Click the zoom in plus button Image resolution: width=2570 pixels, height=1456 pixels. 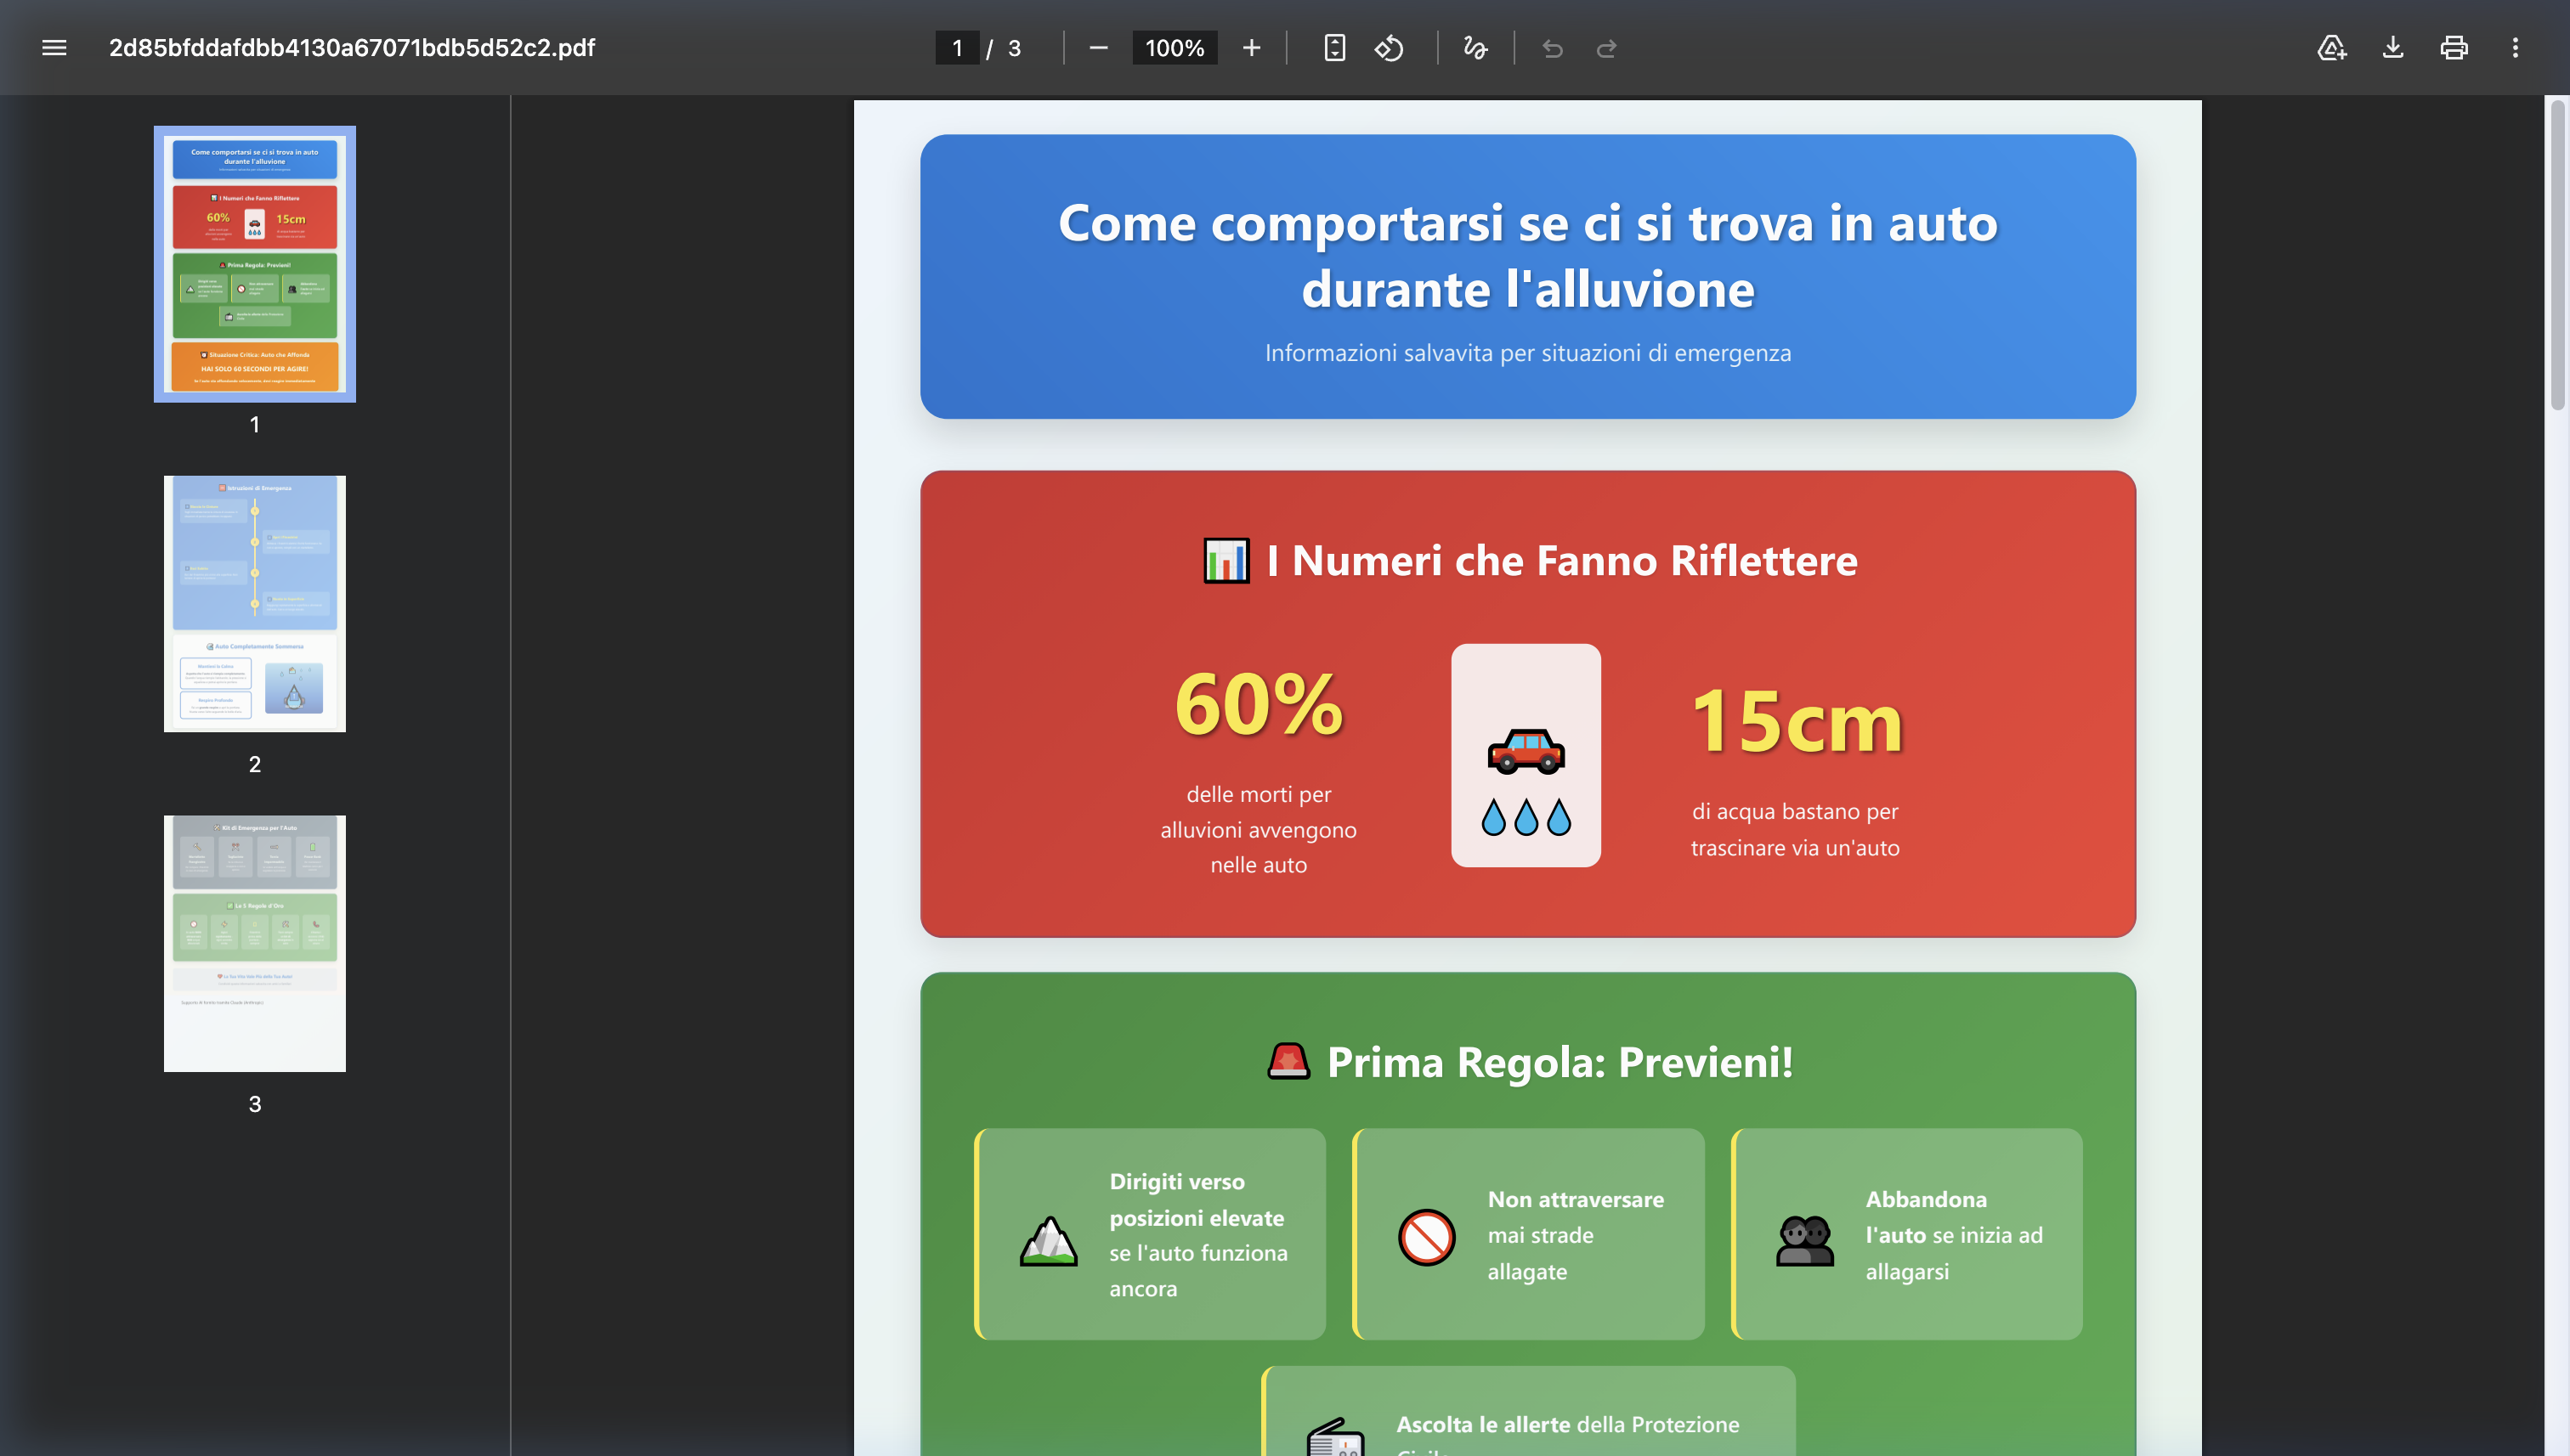click(x=1250, y=48)
